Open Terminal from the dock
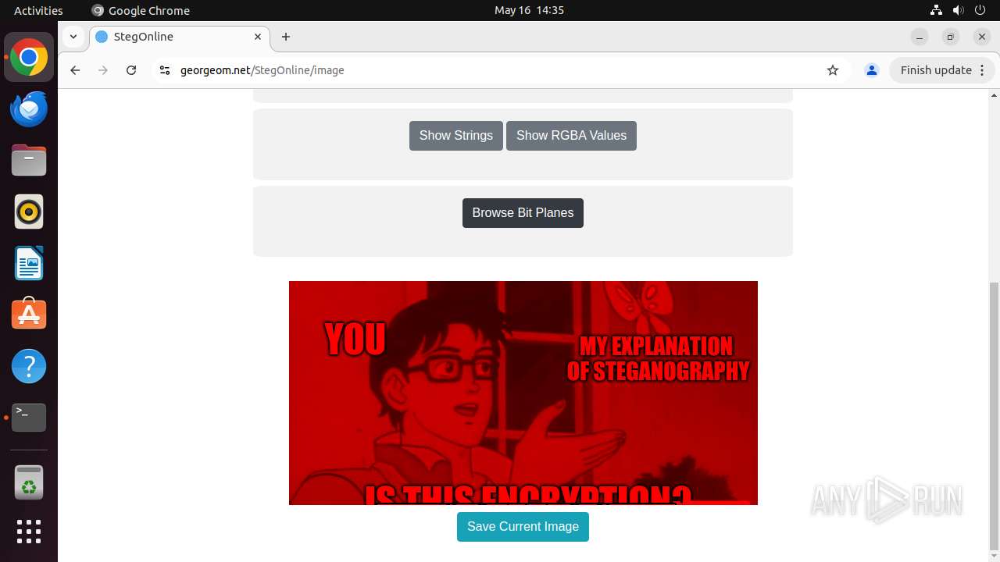The width and height of the screenshot is (1000, 562). pos(29,418)
